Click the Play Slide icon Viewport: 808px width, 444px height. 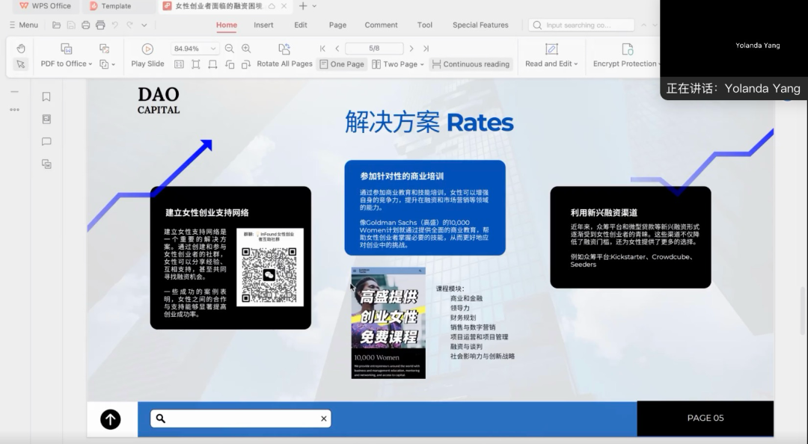pos(147,49)
